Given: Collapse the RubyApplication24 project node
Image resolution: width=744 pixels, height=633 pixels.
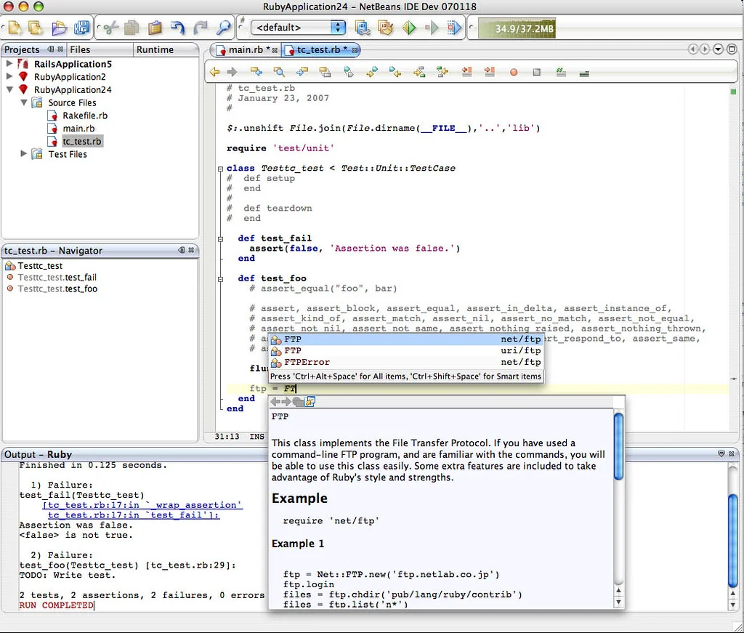Looking at the screenshot, I should pos(9,89).
